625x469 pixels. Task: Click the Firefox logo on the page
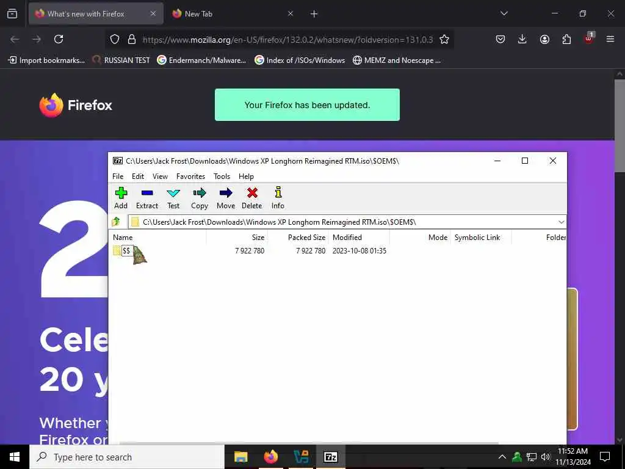[x=76, y=105]
